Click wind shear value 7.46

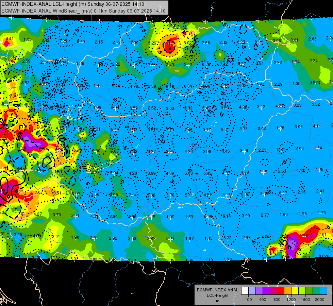188,130
